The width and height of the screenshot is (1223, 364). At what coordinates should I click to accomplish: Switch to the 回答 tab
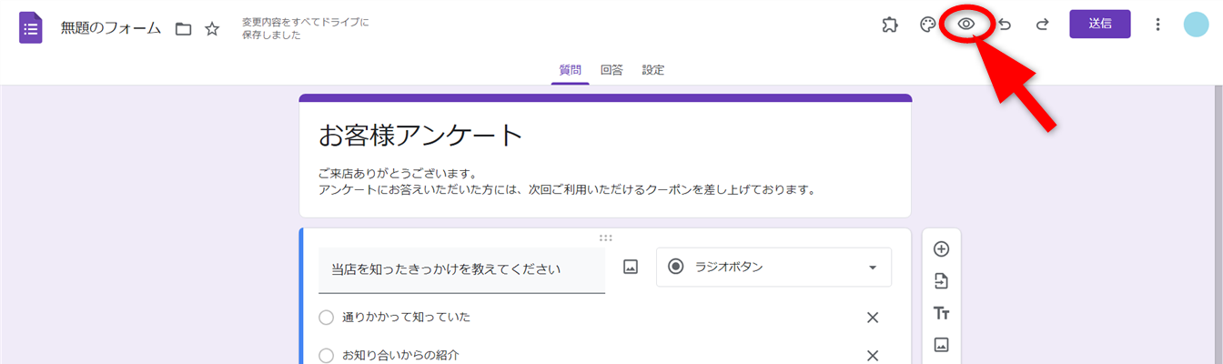[611, 70]
